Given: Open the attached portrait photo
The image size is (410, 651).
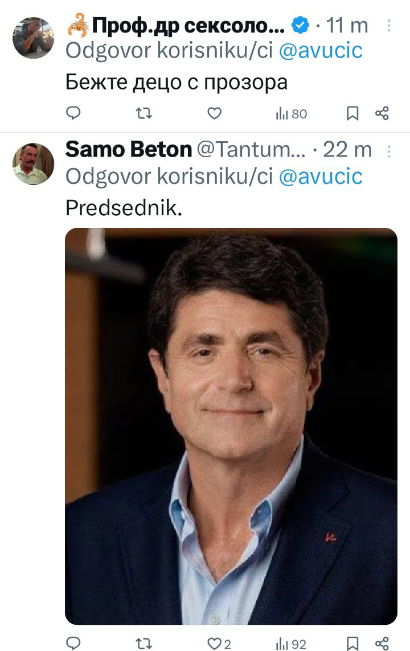Looking at the screenshot, I should [231, 426].
